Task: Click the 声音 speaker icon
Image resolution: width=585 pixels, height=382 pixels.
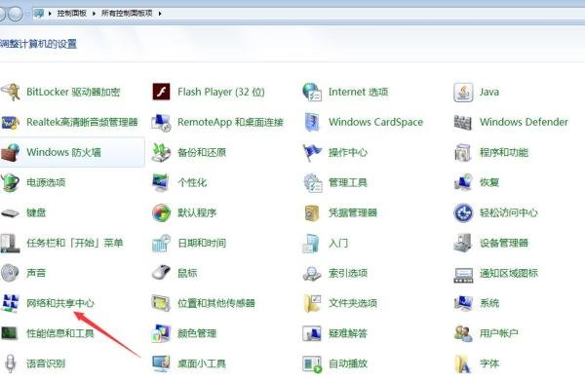Action: pyautogui.click(x=10, y=273)
